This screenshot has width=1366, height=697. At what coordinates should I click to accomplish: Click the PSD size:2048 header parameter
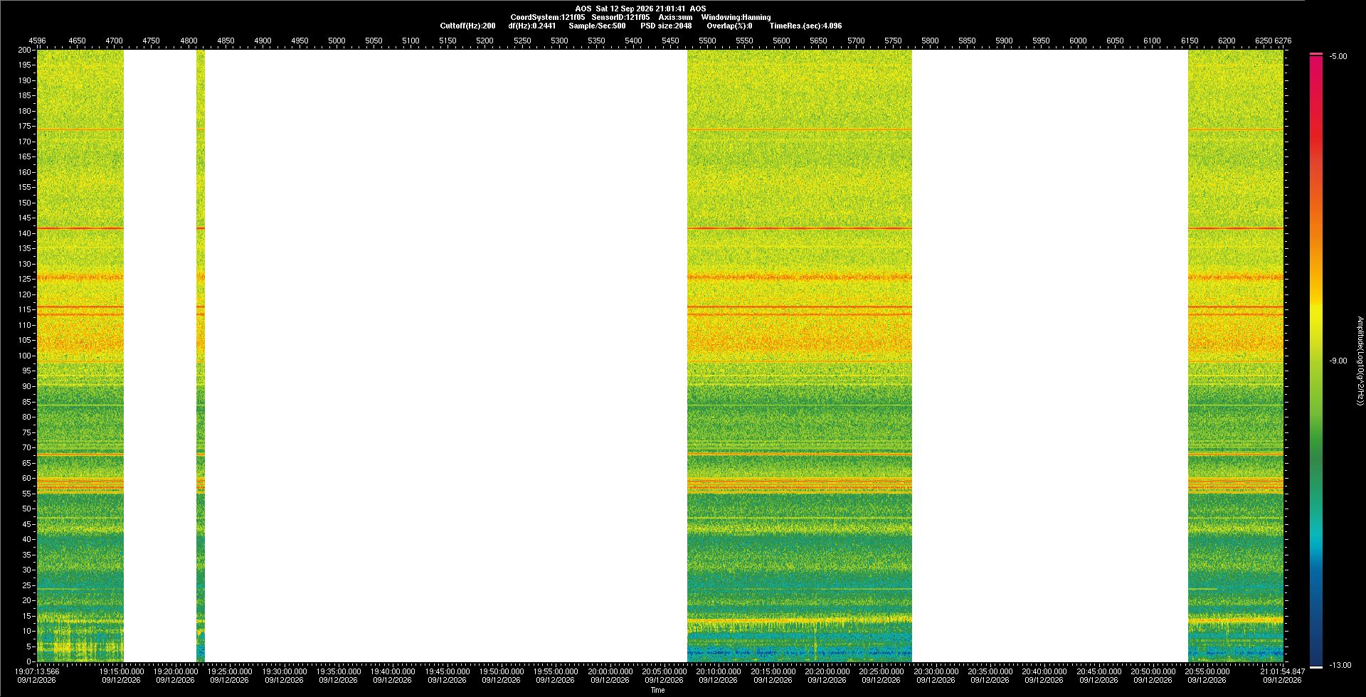point(666,26)
